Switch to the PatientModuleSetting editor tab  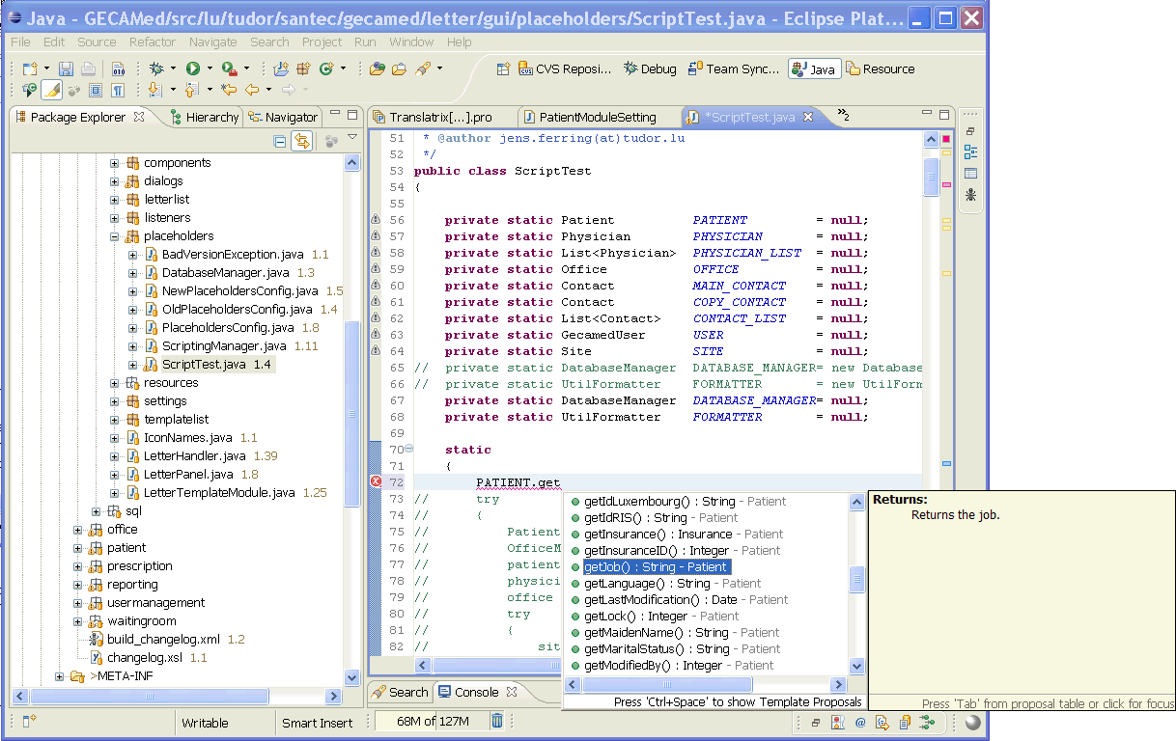597,117
